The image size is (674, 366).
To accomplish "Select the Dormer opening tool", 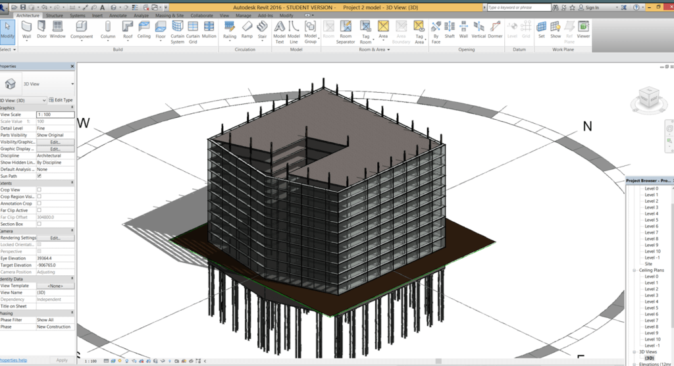I will click(x=495, y=30).
